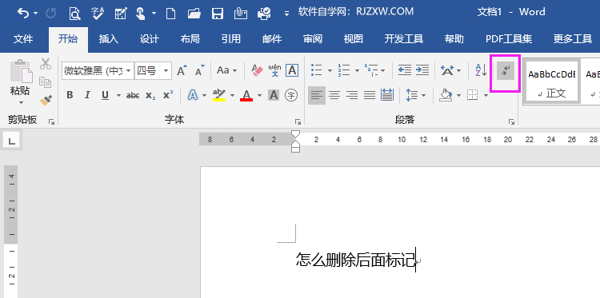This screenshot has height=298, width=600.
Task: Open file folder icon in quick access
Action: pos(194,14)
